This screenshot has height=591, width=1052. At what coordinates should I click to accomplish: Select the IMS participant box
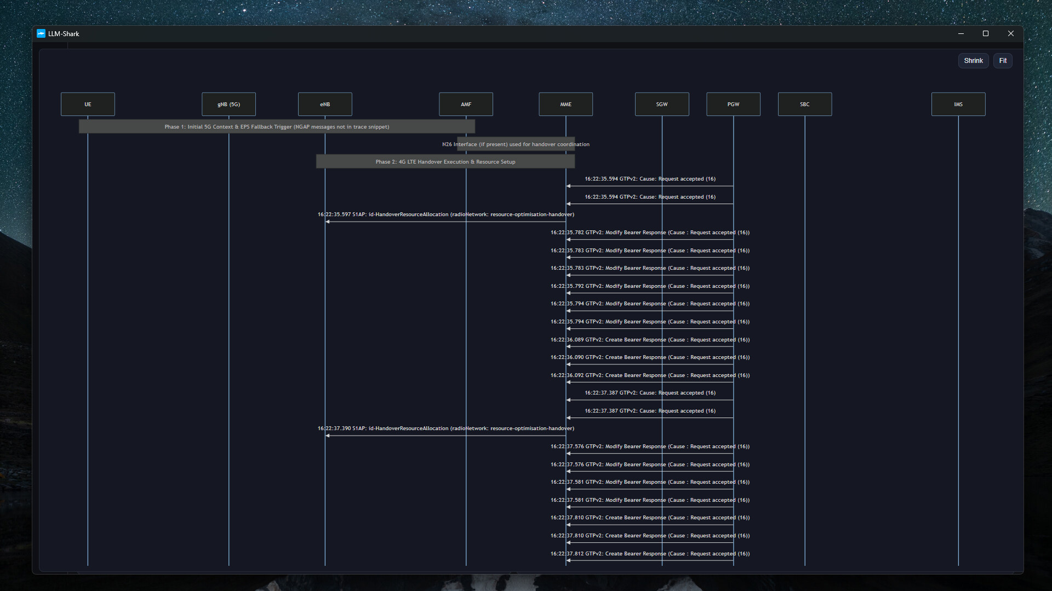[958, 104]
